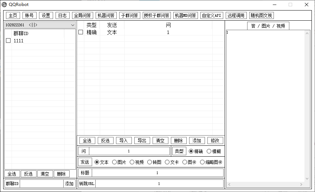Image resolution: width=315 pixels, height=192 pixels.
Task: Click the 答 / 图片 / 视频 tab header
Action: tap(268, 26)
